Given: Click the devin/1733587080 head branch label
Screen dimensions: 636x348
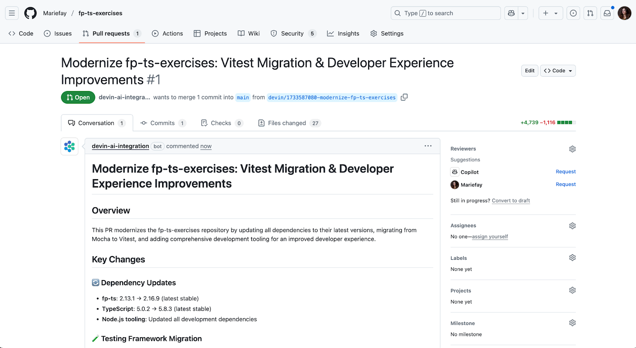Looking at the screenshot, I should coord(332,97).
